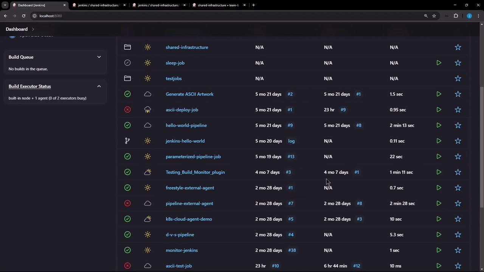Screen dimensions: 484x272
Task: Run freestyle-external-agent build
Action: point(439,188)
